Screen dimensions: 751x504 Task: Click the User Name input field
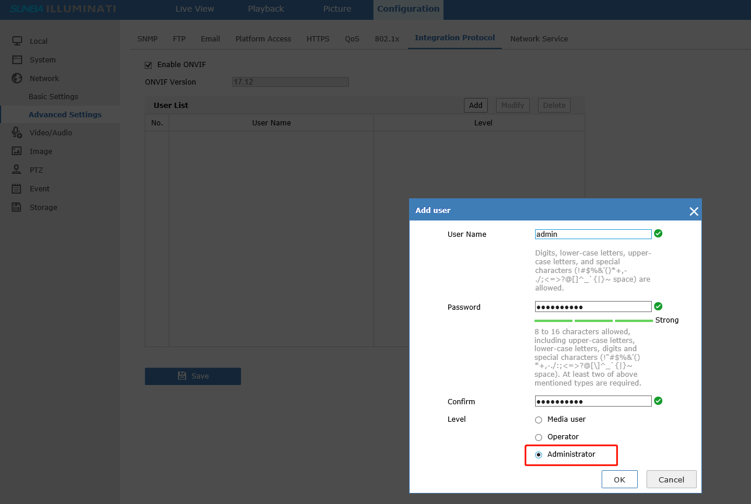[593, 234]
